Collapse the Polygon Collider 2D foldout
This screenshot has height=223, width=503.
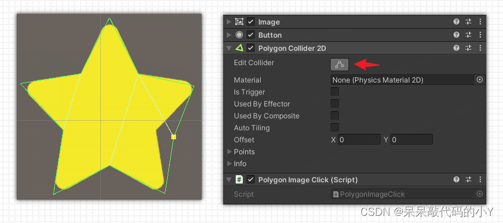(229, 48)
